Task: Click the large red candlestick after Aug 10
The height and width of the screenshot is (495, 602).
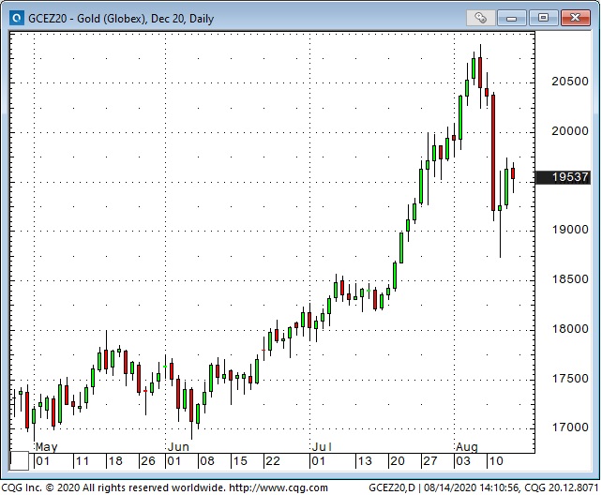Action: click(x=493, y=153)
